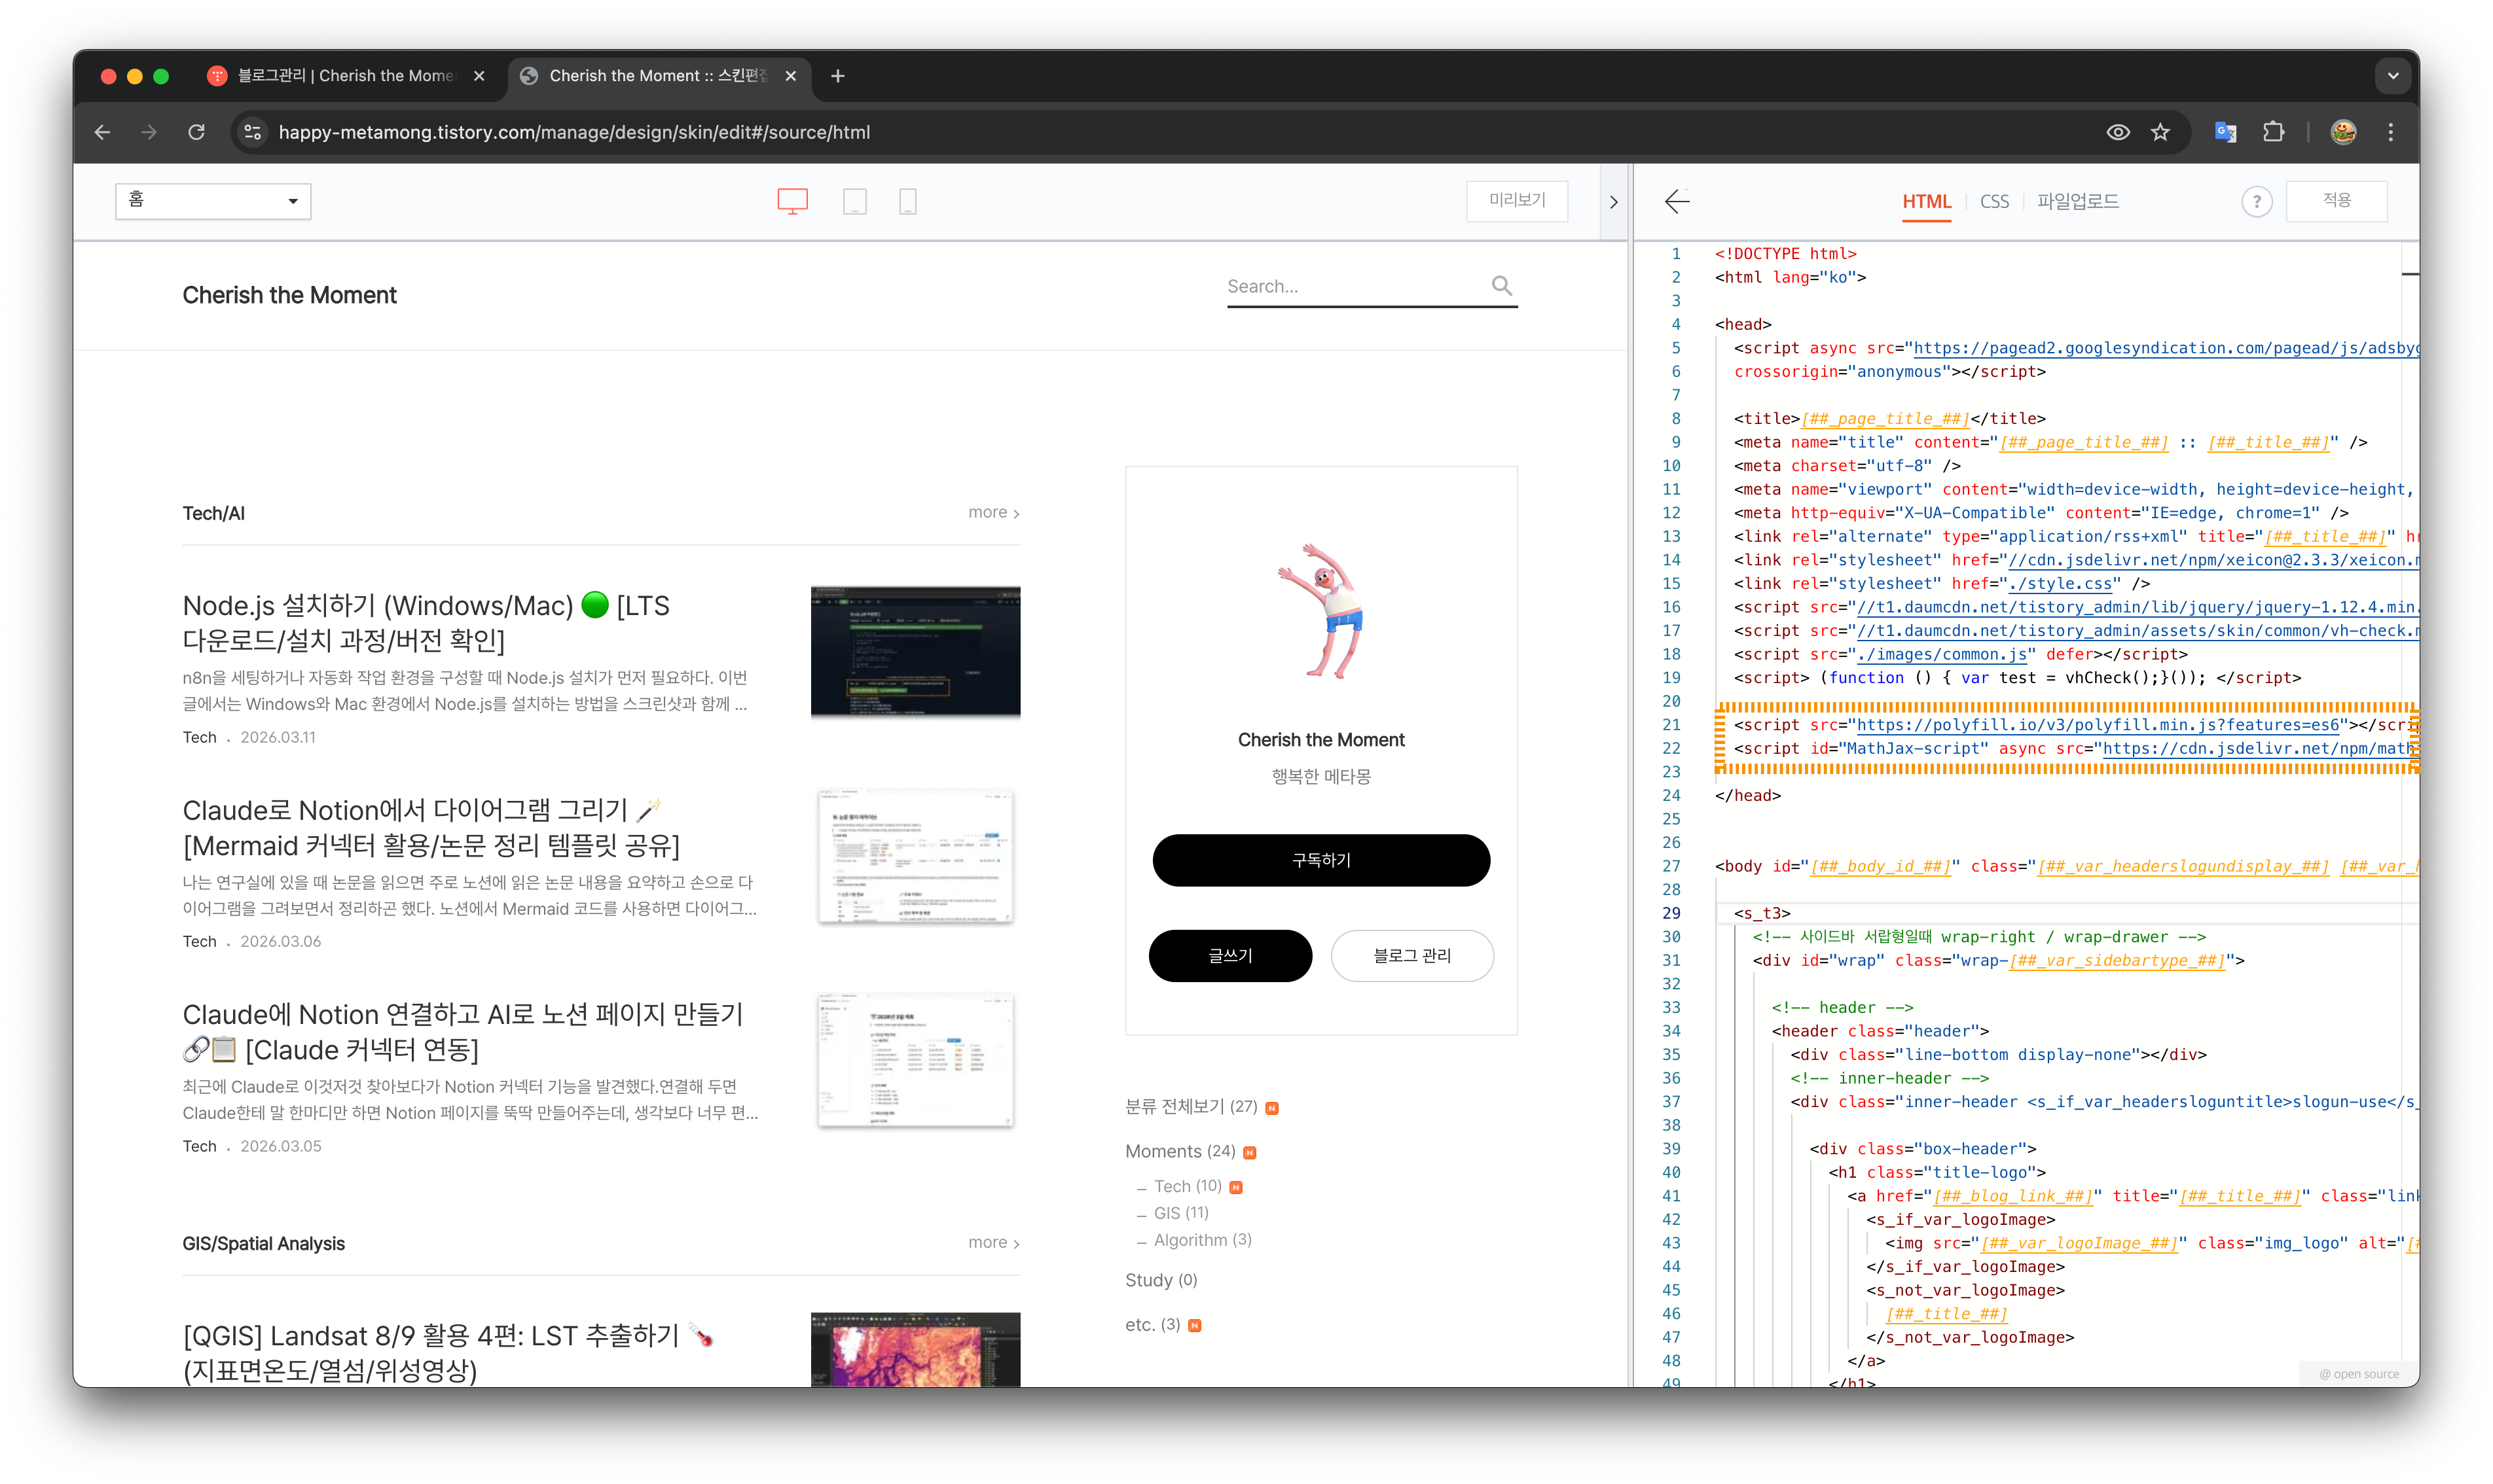Open Google Translate in the browser toolbar
This screenshot has height=1484, width=2493.
tap(2225, 132)
